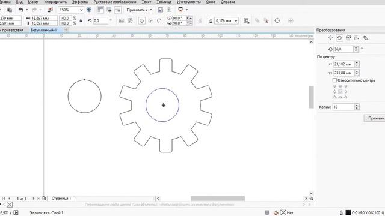
Task: Click the Применить button
Action: point(374,118)
